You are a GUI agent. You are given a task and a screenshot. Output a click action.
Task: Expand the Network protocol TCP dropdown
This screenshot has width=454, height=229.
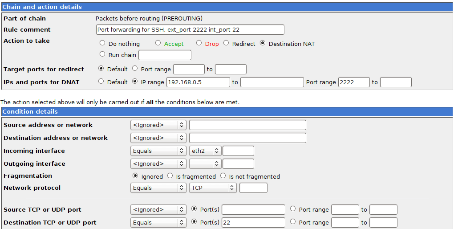(x=212, y=188)
